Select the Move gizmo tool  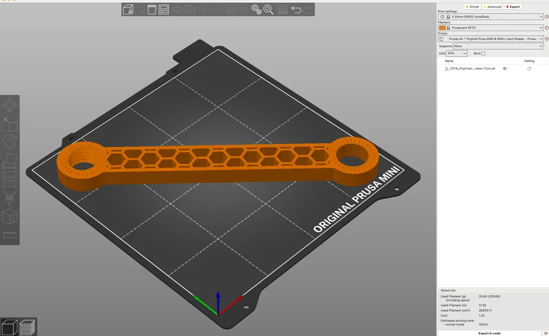coord(10,105)
